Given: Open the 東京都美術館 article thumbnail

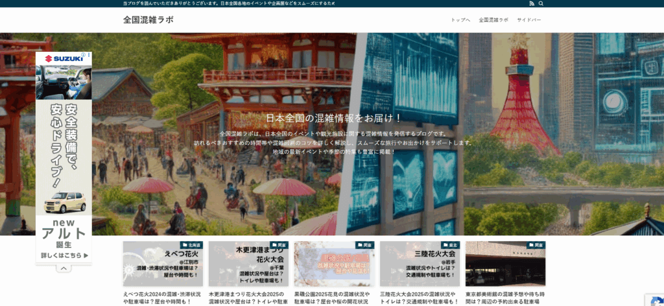Looking at the screenshot, I should pos(505,264).
